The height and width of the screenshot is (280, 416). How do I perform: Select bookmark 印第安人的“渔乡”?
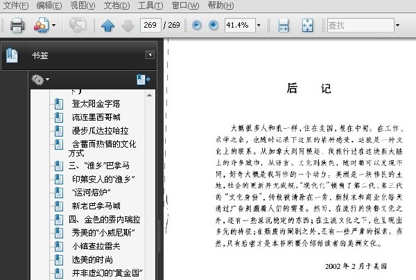(103, 180)
